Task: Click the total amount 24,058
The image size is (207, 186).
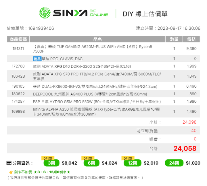Action: (x=185, y=149)
